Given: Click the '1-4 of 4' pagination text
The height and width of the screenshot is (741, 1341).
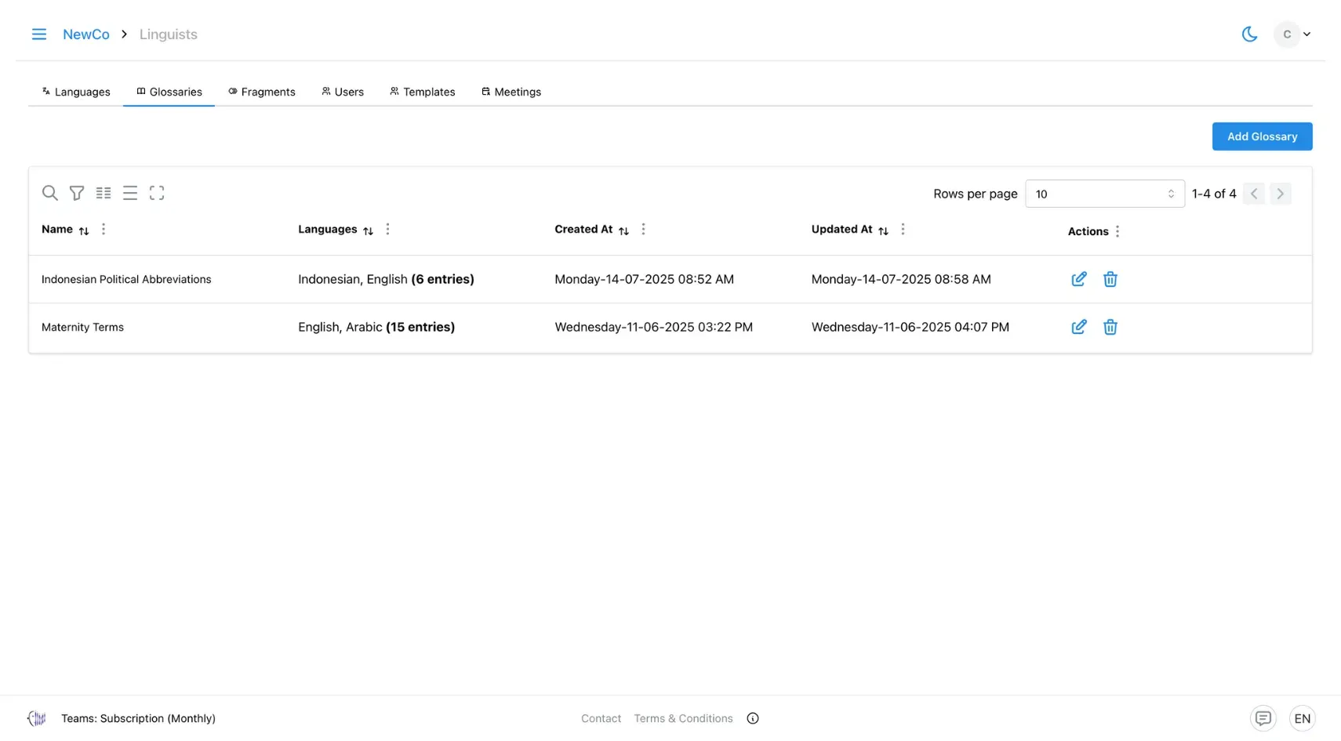Looking at the screenshot, I should point(1214,194).
